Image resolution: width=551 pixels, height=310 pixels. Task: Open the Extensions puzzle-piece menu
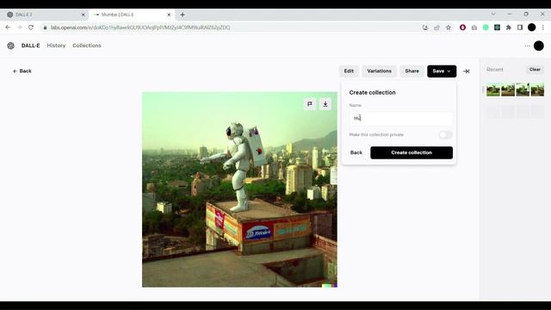(x=509, y=28)
